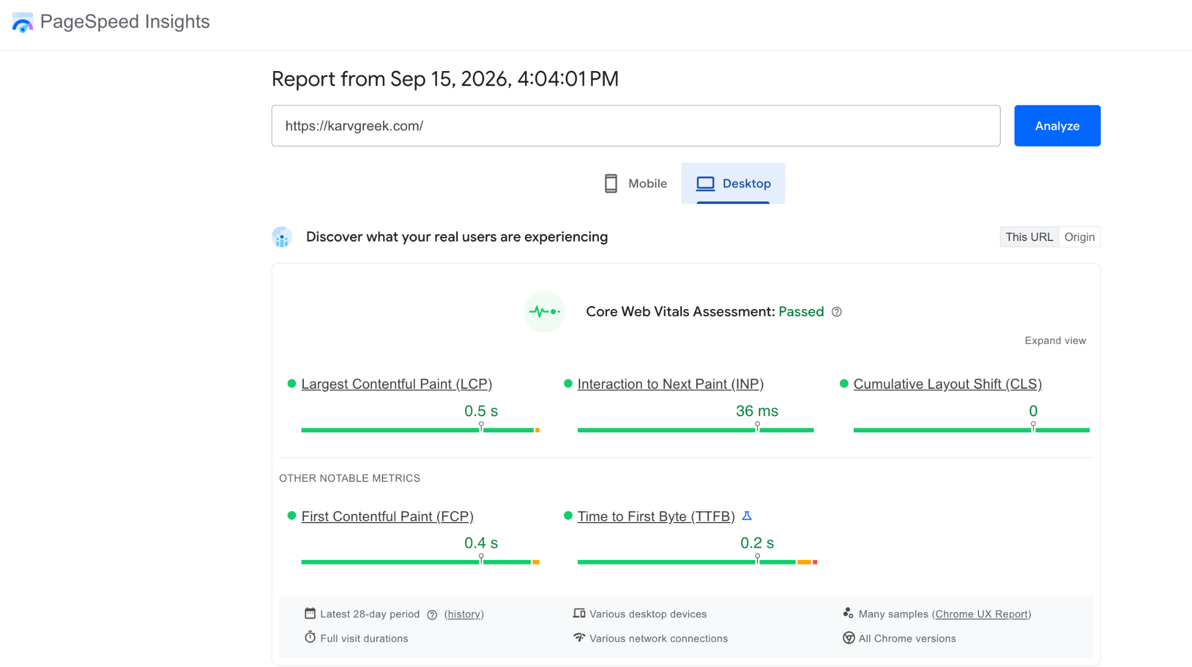Click samples icon beside Many samples
1192x667 pixels.
pyautogui.click(x=848, y=613)
